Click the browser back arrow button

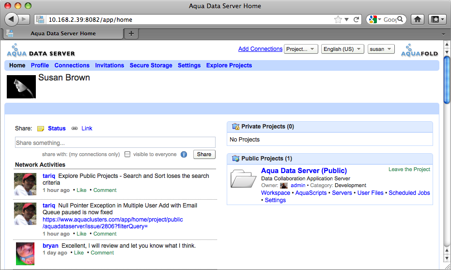(x=11, y=19)
